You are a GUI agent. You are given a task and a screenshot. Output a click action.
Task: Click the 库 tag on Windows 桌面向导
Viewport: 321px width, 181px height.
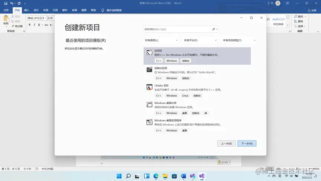(x=206, y=113)
